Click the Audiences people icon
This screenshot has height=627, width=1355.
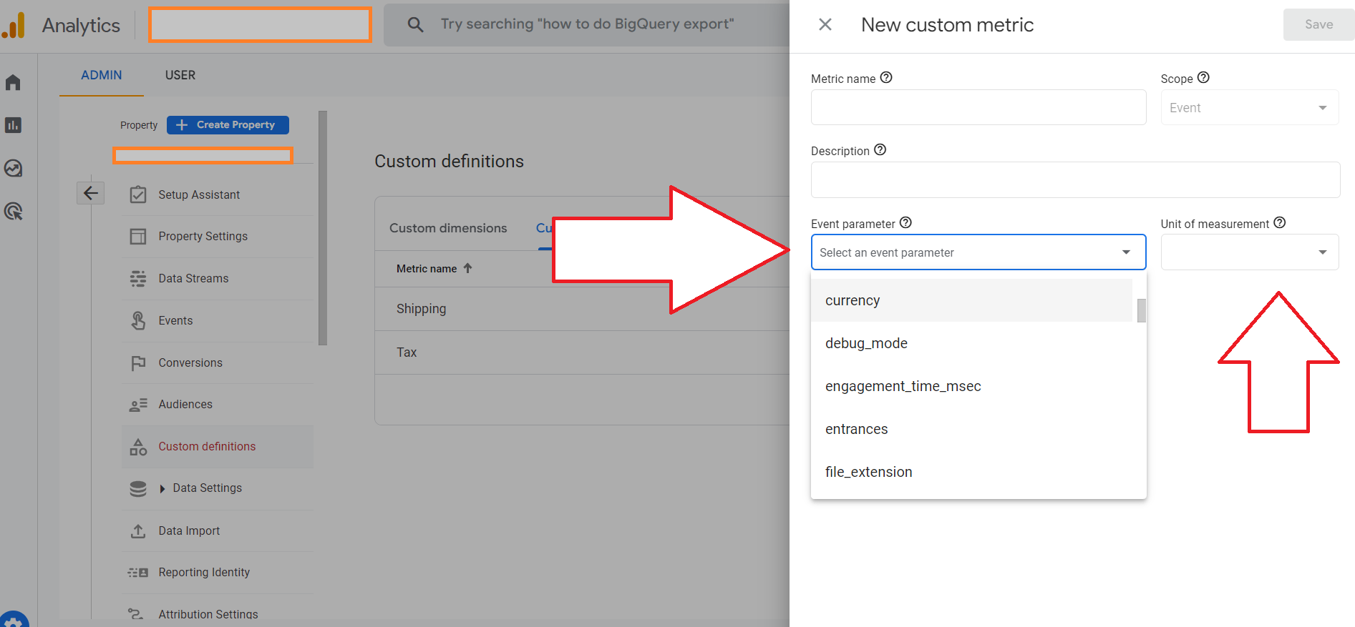pos(138,405)
